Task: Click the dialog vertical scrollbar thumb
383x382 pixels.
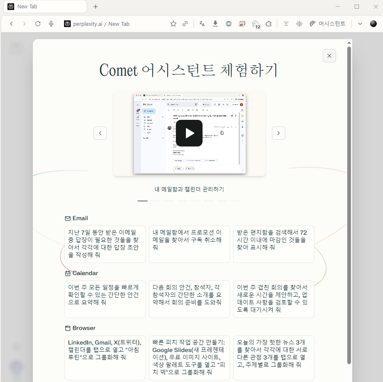Action: pyautogui.click(x=349, y=205)
